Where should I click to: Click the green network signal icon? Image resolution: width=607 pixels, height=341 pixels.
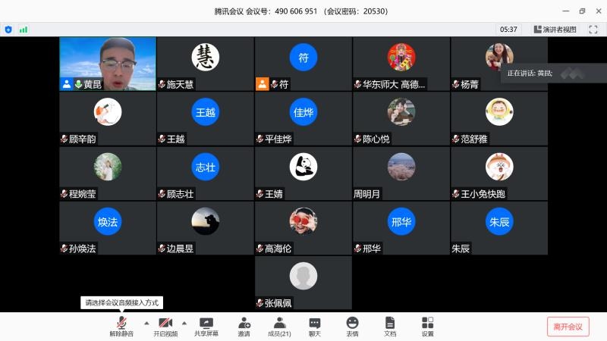point(24,30)
